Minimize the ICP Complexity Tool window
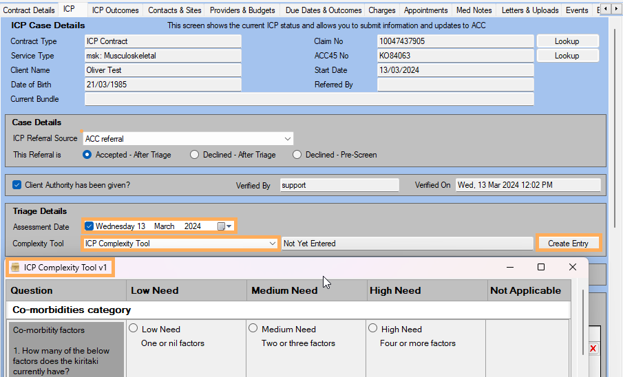The height and width of the screenshot is (377, 623). (510, 267)
